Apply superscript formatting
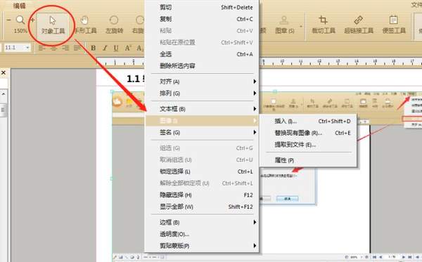422x262 pixels. click(x=127, y=48)
